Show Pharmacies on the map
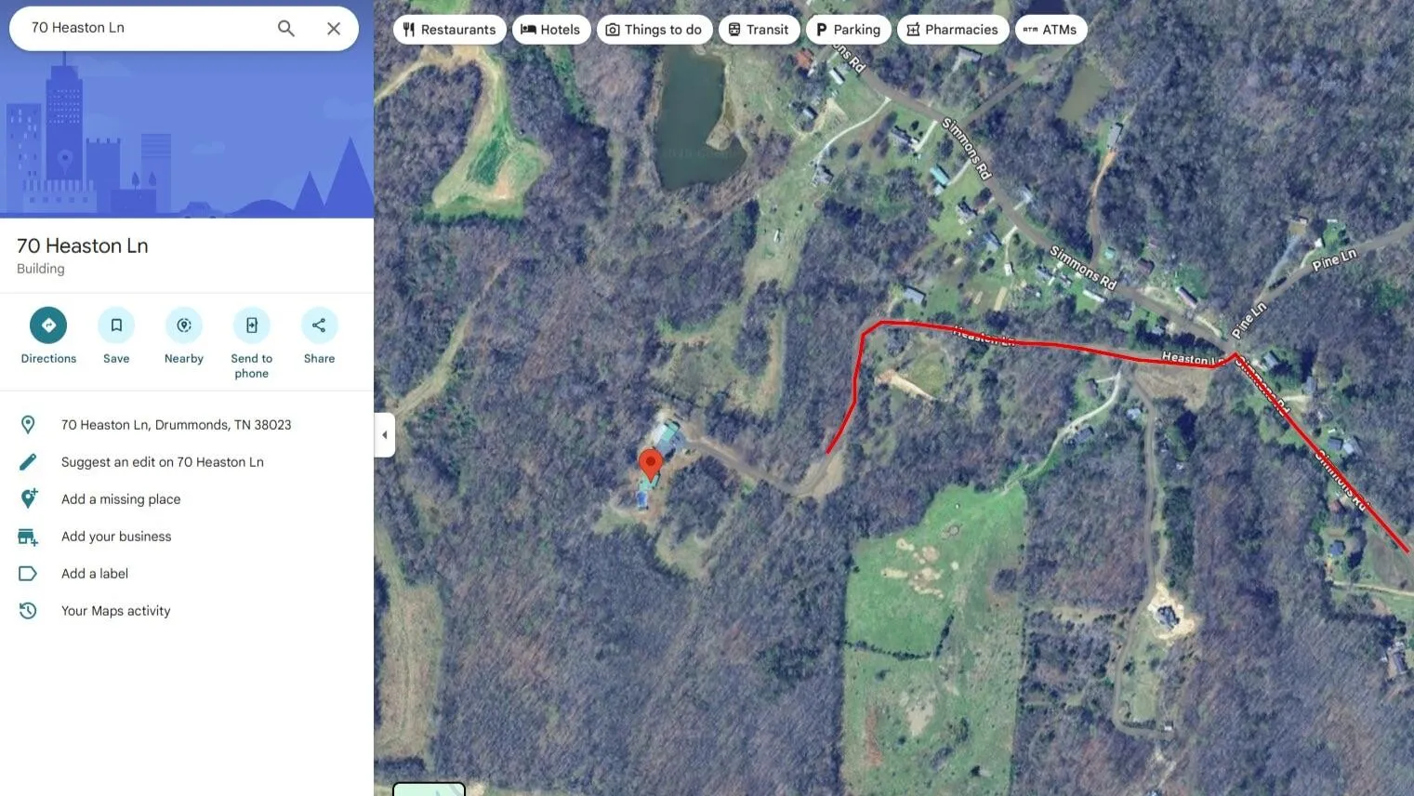Viewport: 1414px width, 796px height. (953, 30)
